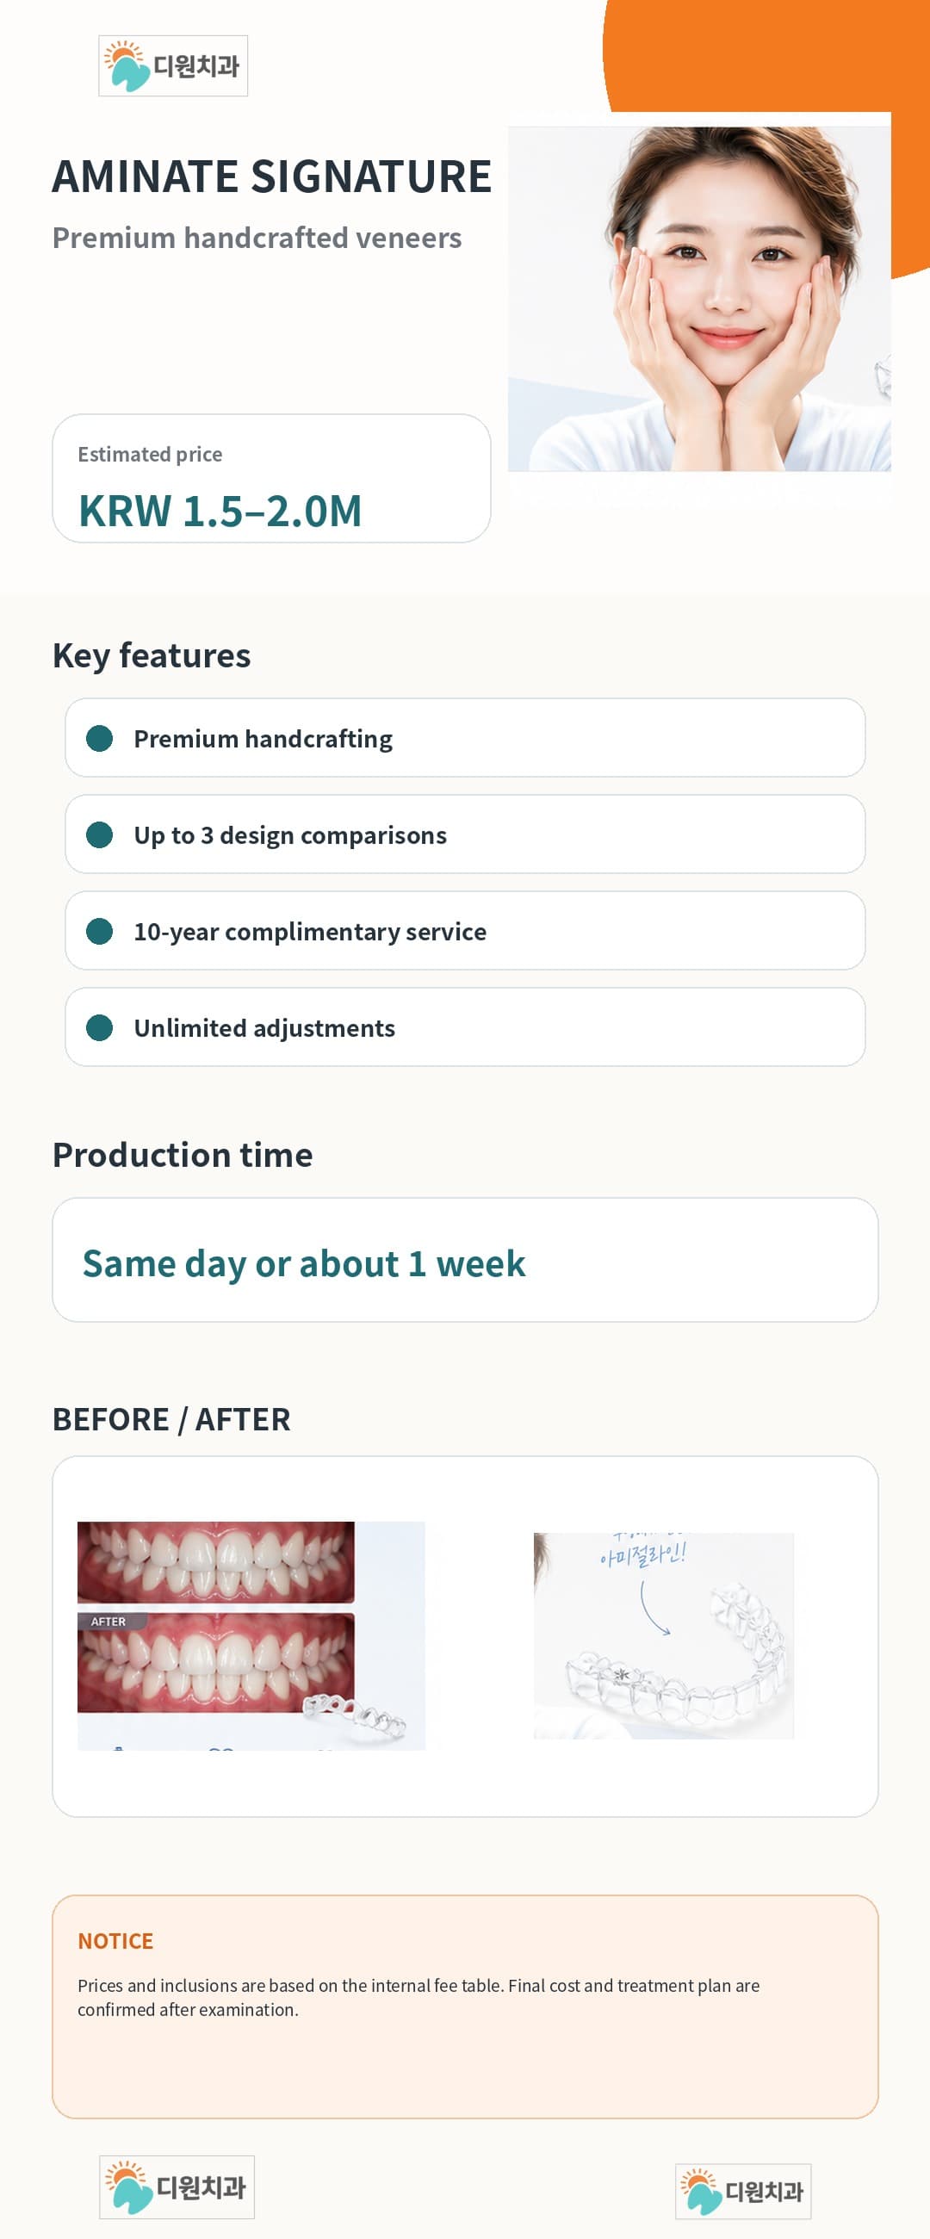Open the clear aligner tray image

[x=663, y=1635]
